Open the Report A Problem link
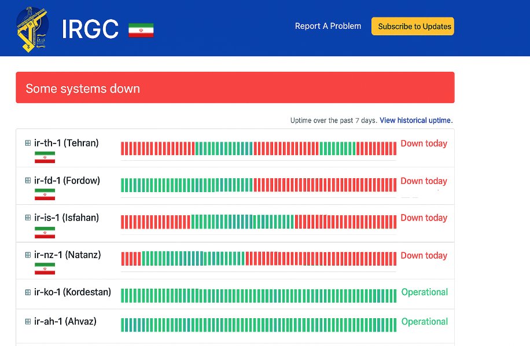The image size is (530, 346). click(x=328, y=26)
